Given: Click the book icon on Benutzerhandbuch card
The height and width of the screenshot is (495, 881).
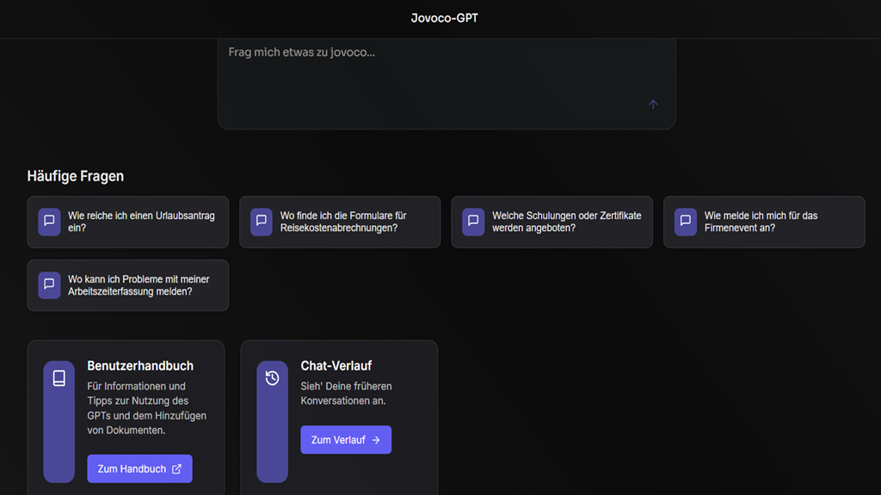Looking at the screenshot, I should (x=59, y=378).
